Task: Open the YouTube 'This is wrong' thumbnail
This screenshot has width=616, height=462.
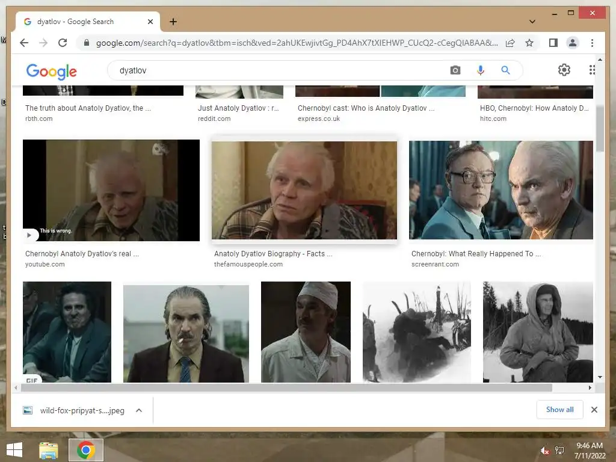Action: (111, 190)
